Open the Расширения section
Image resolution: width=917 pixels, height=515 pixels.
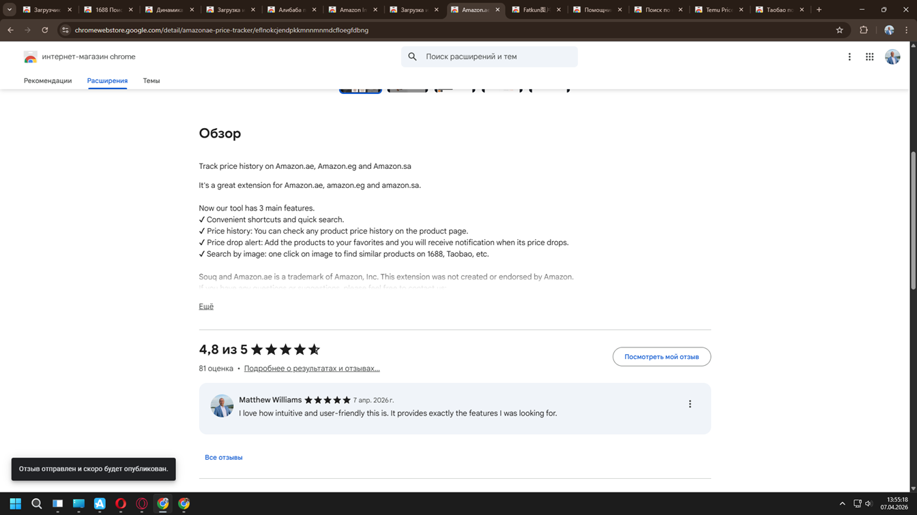tap(107, 80)
